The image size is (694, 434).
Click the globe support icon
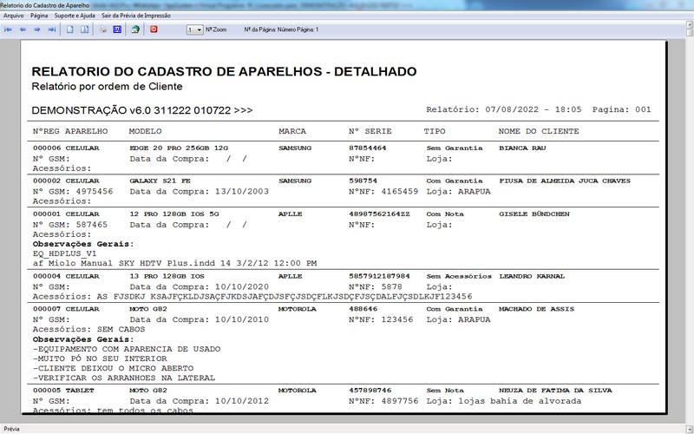click(135, 30)
